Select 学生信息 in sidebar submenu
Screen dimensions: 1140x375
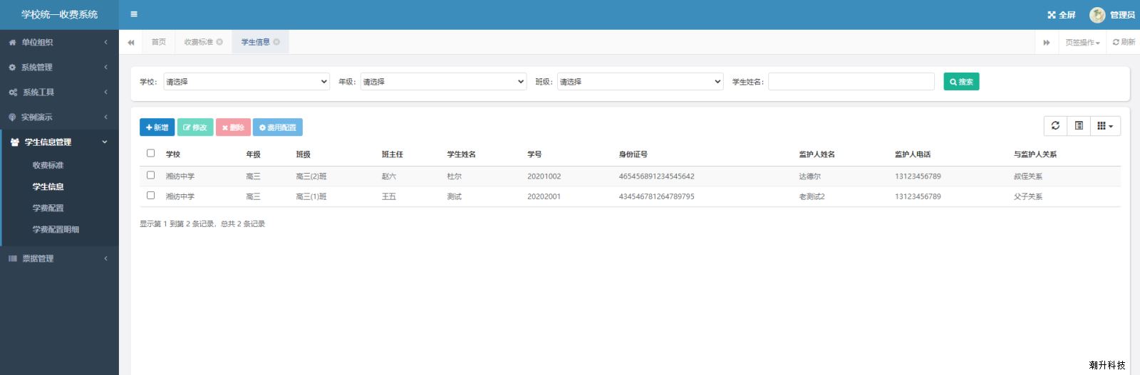(48, 186)
